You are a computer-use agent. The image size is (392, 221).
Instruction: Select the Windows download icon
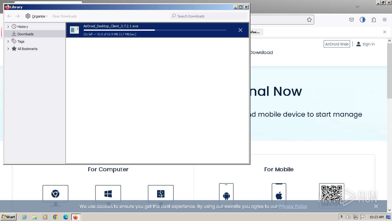click(x=108, y=195)
